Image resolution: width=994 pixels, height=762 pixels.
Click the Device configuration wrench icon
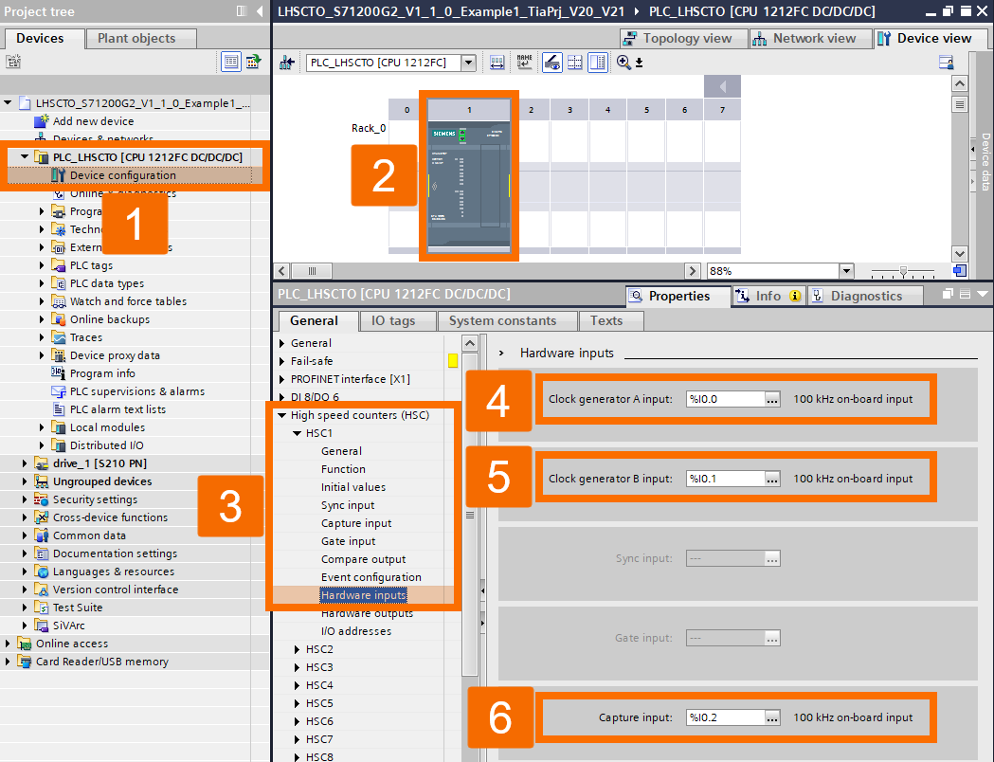59,175
